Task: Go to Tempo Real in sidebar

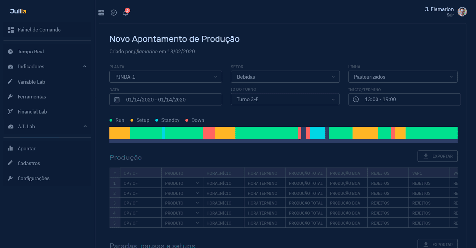Action: coord(30,52)
